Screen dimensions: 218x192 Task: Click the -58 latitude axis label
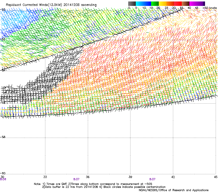point(3,137)
